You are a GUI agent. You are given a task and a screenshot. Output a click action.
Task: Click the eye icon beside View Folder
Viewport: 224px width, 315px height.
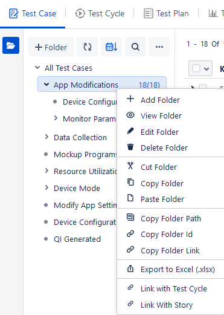click(130, 115)
